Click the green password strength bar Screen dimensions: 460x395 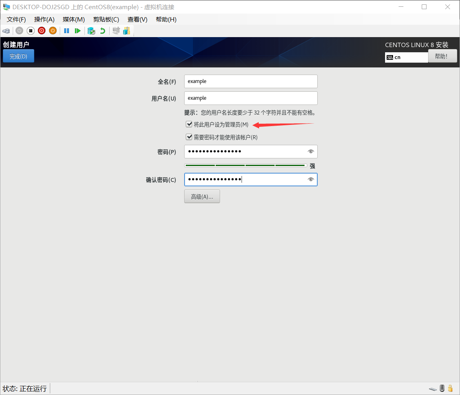246,165
